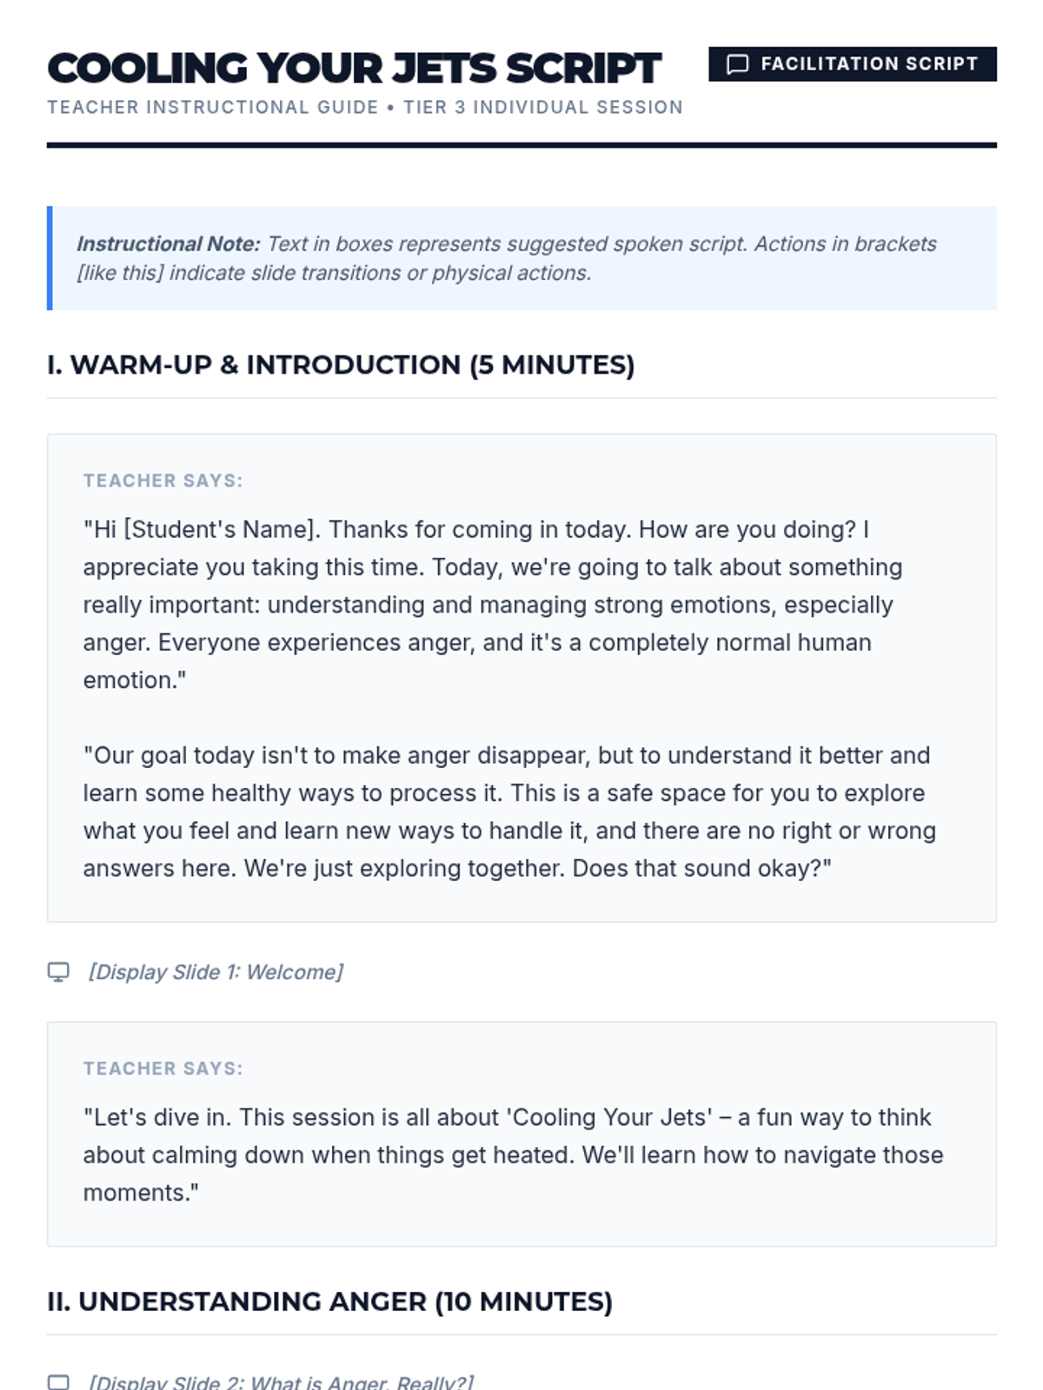Click the monitor icon beside Display Slide 1

coord(58,972)
